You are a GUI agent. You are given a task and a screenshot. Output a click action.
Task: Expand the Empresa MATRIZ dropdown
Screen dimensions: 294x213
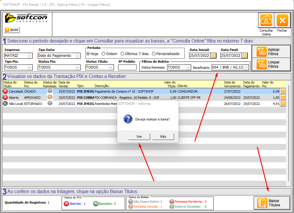30,56
